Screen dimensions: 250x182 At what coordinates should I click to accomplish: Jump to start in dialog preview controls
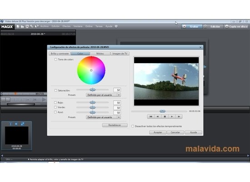pos(150,116)
